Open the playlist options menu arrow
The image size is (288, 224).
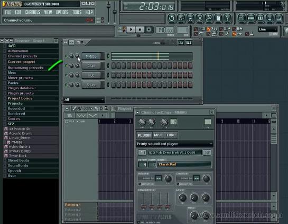[x=67, y=108]
